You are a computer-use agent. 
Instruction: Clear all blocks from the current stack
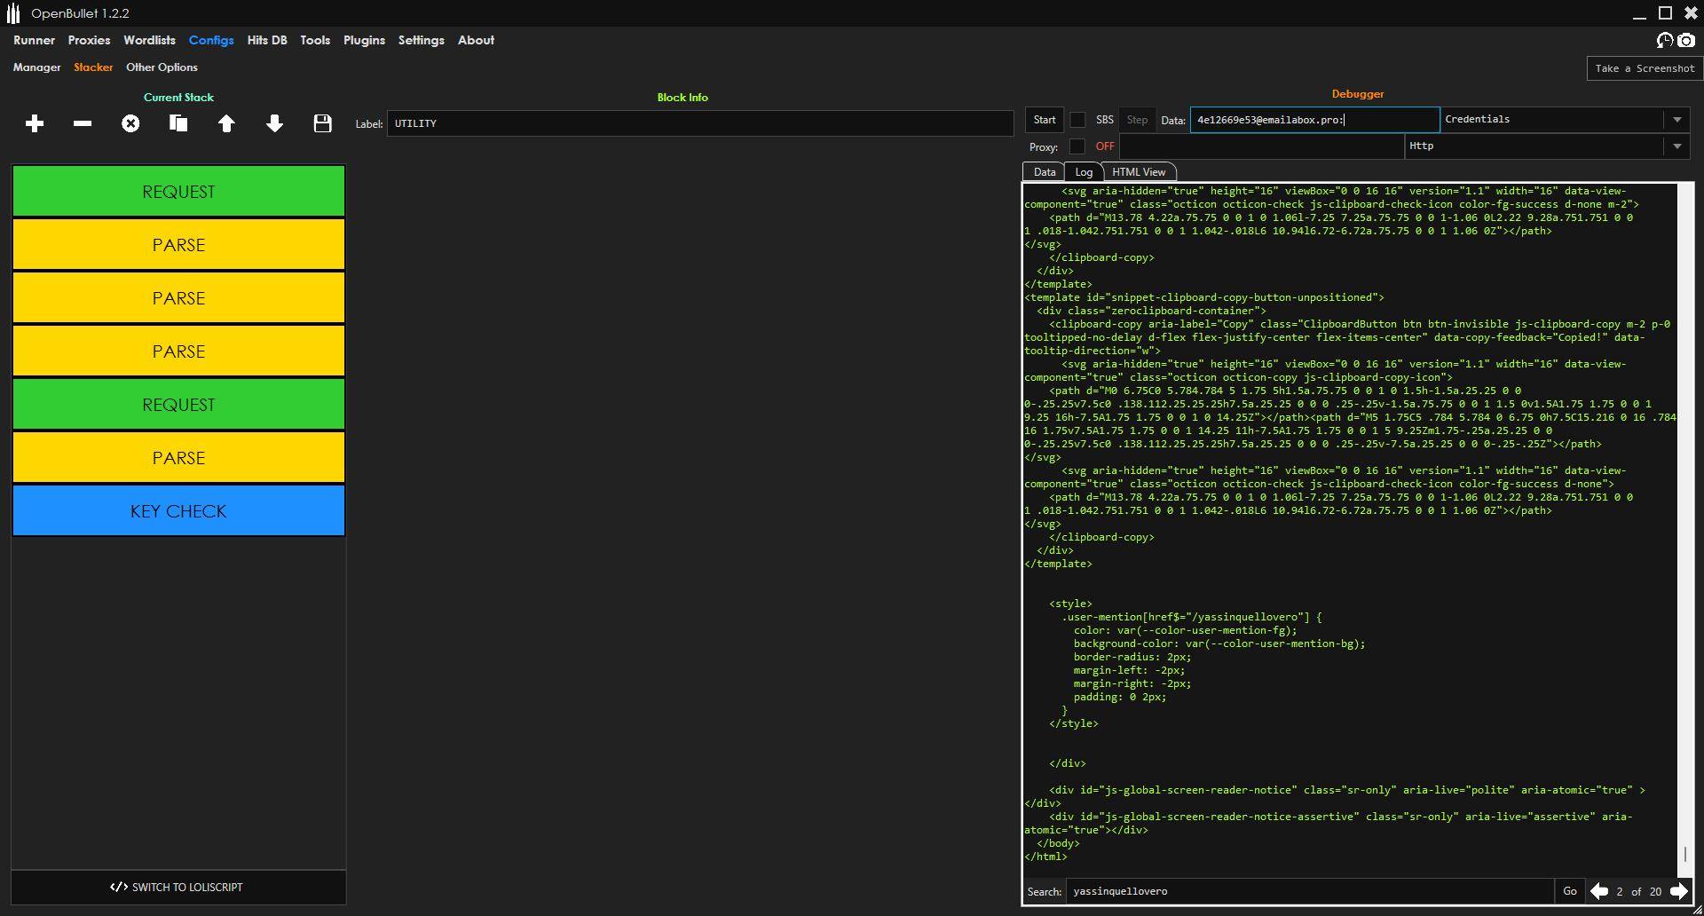click(130, 123)
